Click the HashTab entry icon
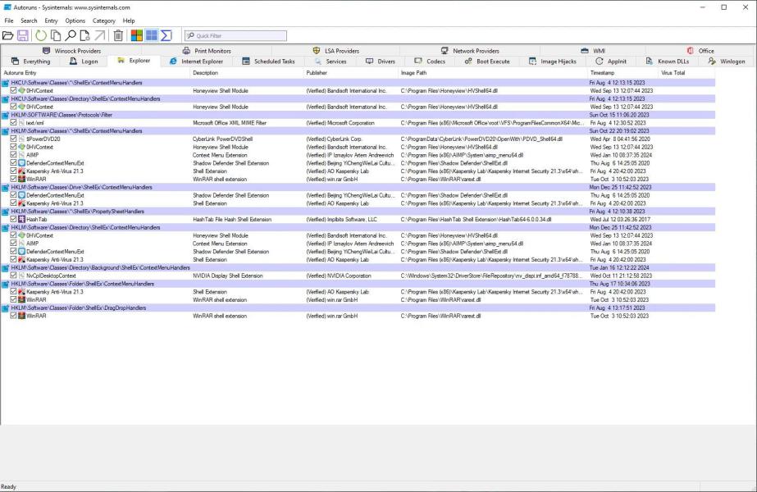This screenshot has width=757, height=492. click(21, 219)
